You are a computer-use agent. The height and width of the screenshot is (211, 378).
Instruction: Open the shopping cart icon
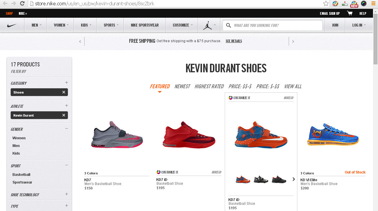[x=350, y=13]
